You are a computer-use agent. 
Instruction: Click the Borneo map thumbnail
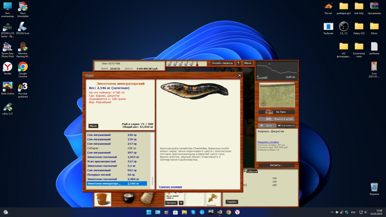tap(277, 95)
